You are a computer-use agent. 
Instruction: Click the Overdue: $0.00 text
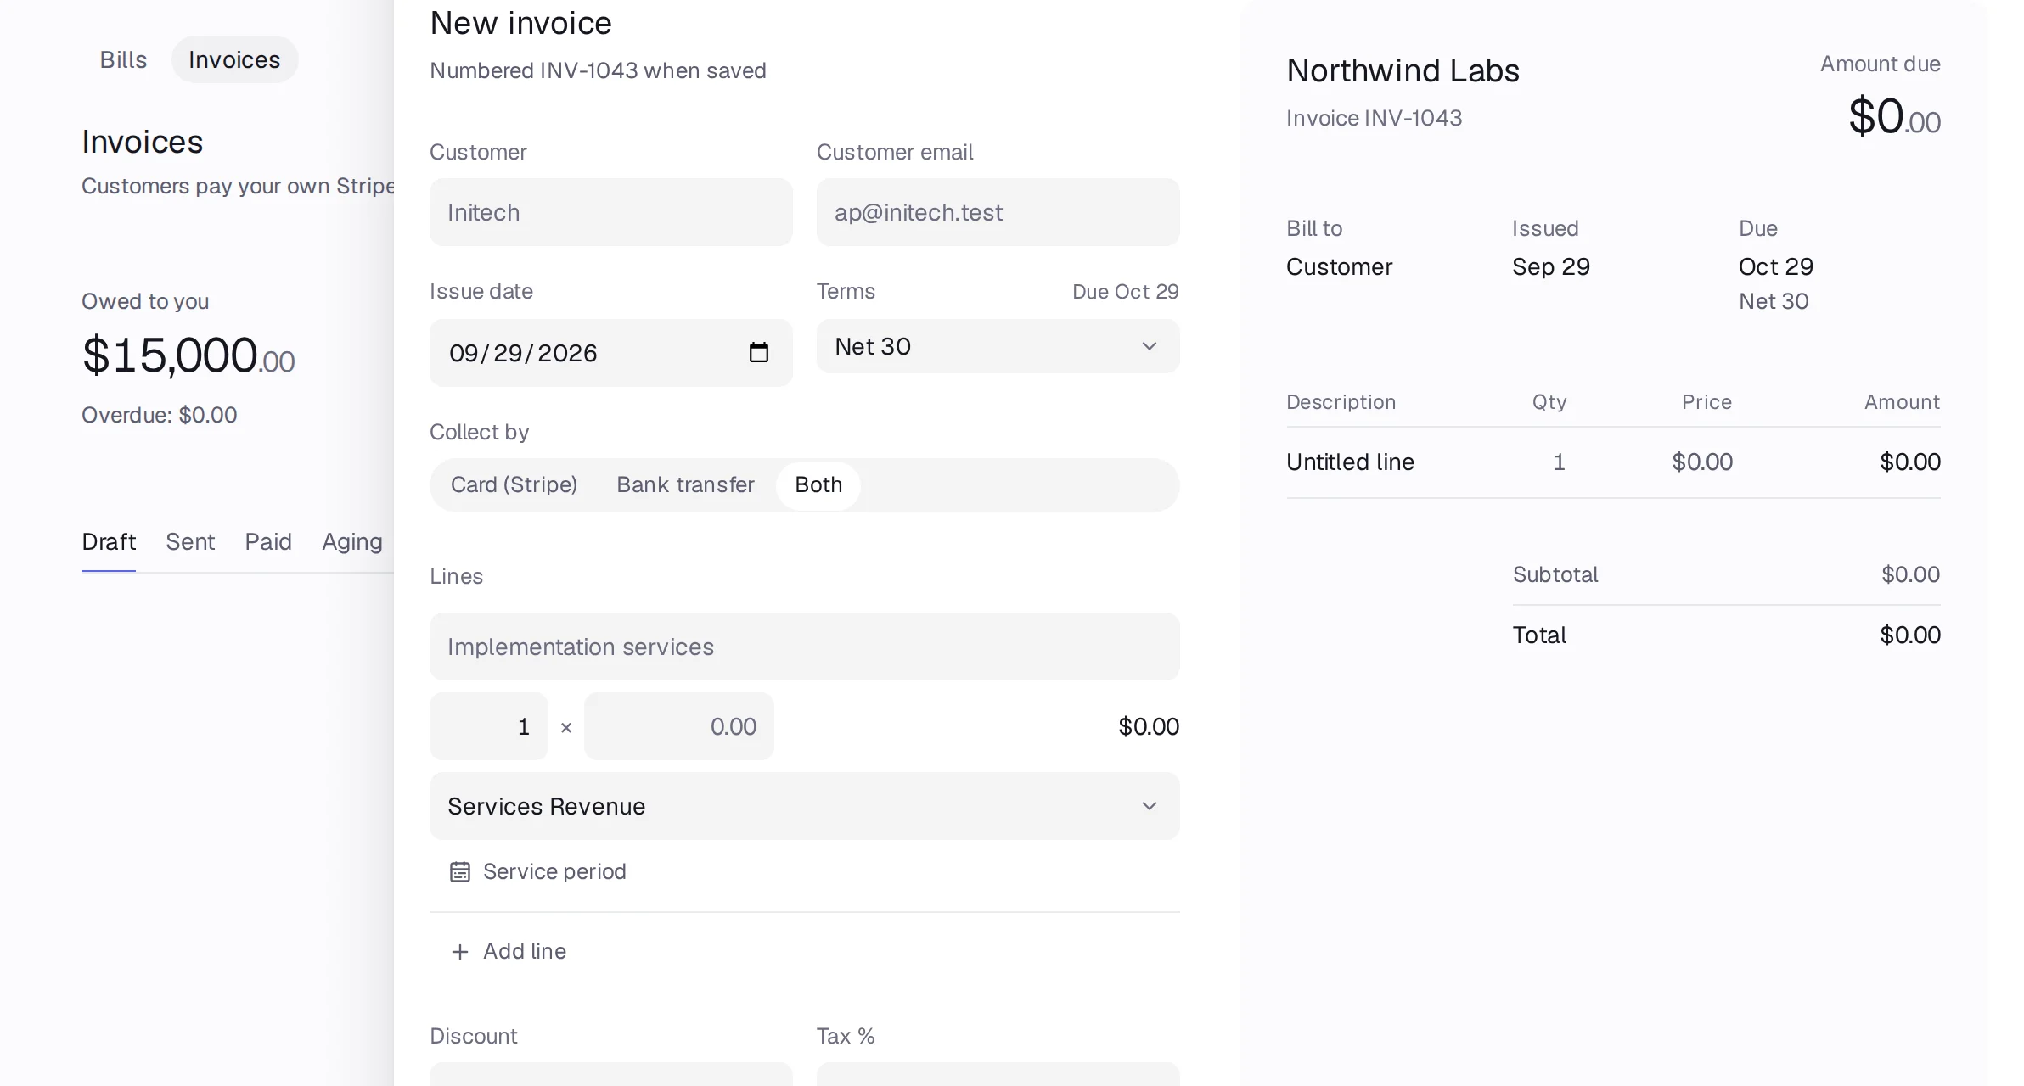(x=159, y=415)
